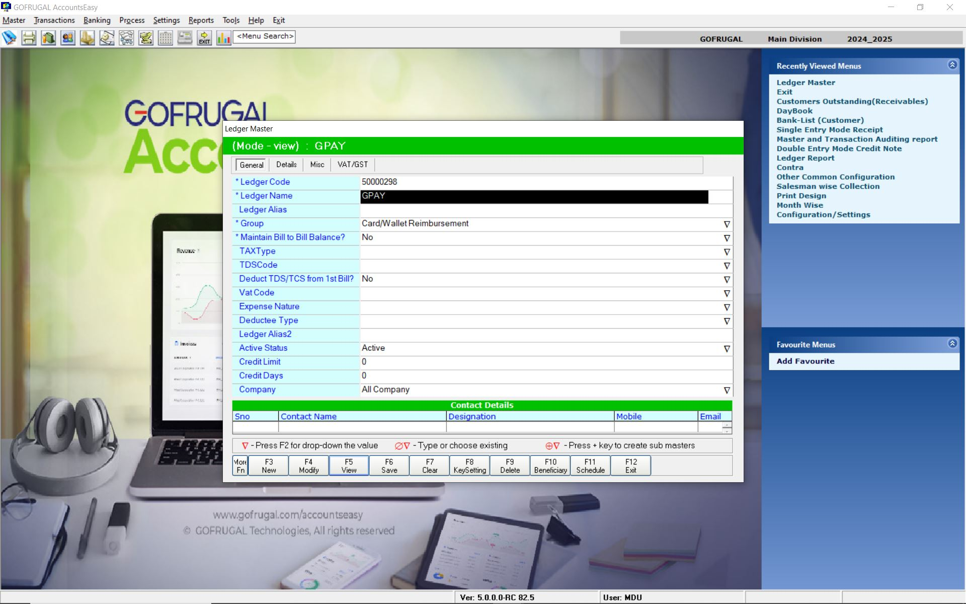Viewport: 966px width, 604px height.
Task: Open the Transactions menu
Action: coord(54,20)
